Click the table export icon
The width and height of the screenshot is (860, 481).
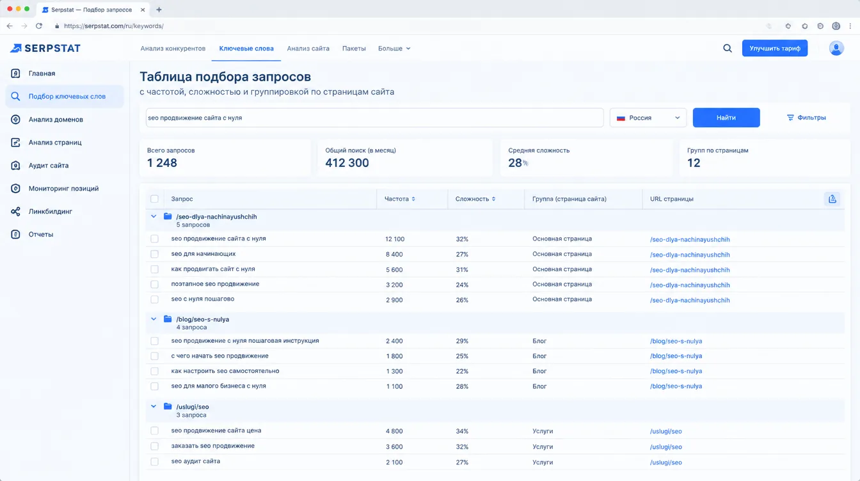(832, 199)
